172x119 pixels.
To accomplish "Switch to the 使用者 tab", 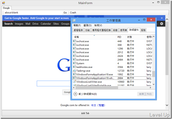I will tap(123, 30).
